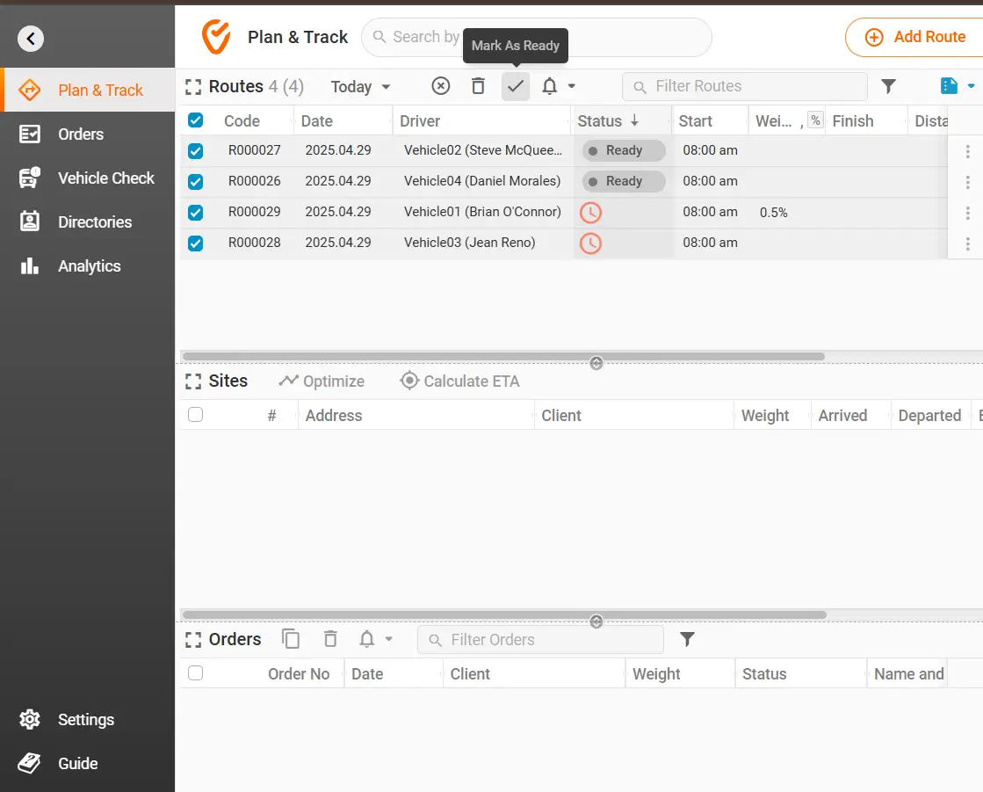Click the Add Route button
The height and width of the screenshot is (792, 983).
(915, 38)
